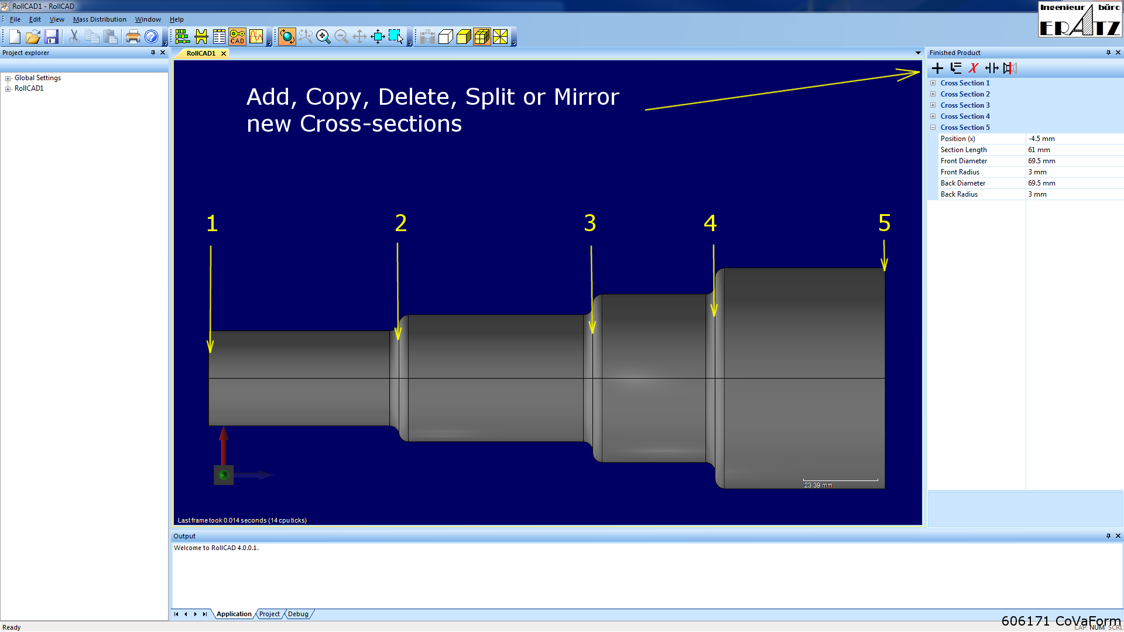Split the cross-section icon
This screenshot has width=1124, height=632.
pos(992,68)
